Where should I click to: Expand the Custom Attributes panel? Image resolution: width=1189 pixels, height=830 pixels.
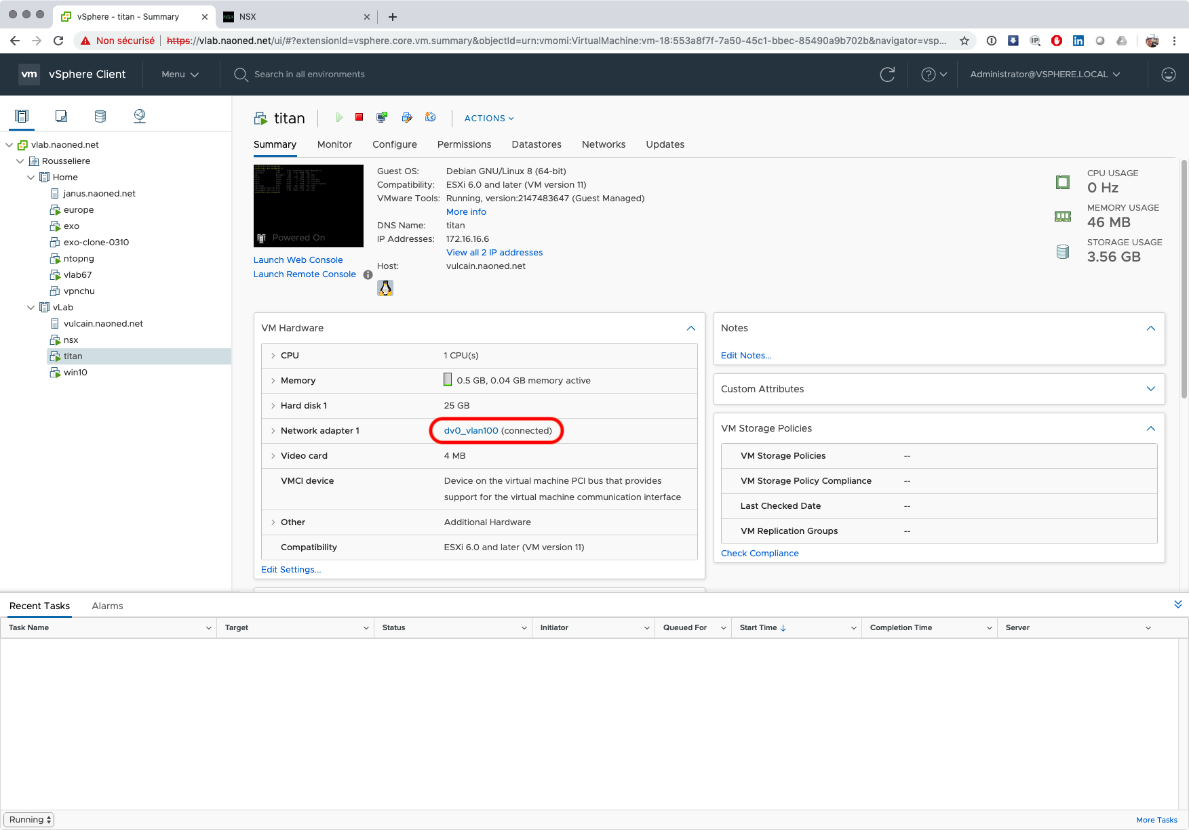(x=1150, y=389)
